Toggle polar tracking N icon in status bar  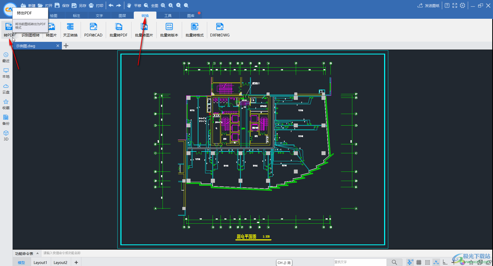pyautogui.click(x=436, y=262)
